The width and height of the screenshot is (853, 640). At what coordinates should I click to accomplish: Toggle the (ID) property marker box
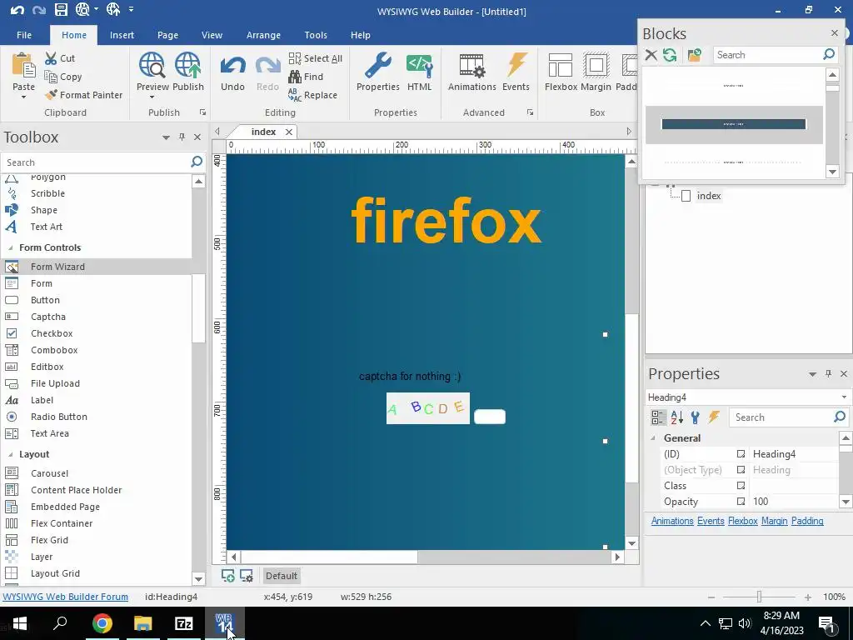(741, 454)
